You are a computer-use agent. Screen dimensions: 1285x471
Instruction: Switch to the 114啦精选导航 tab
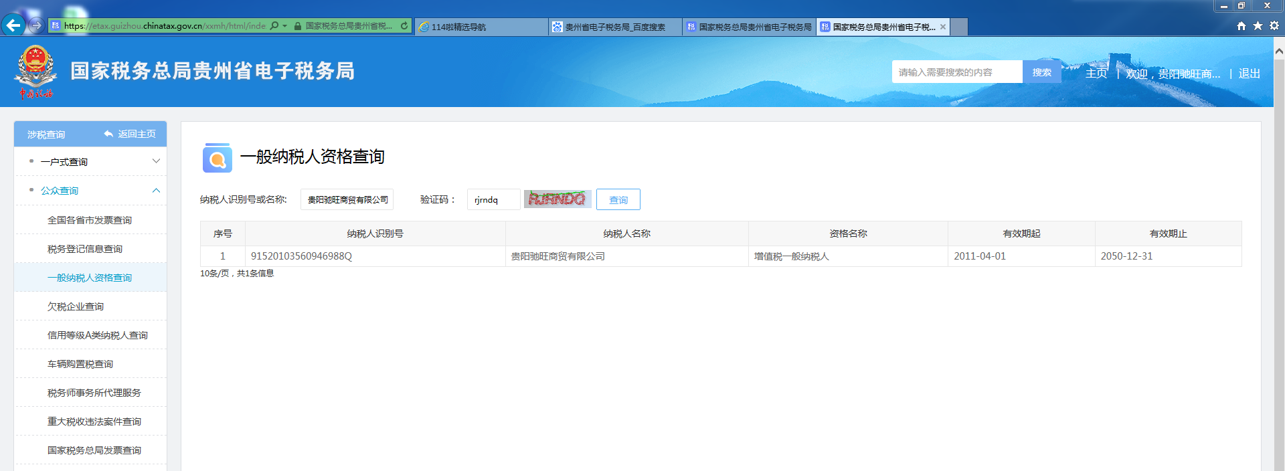pos(481,27)
